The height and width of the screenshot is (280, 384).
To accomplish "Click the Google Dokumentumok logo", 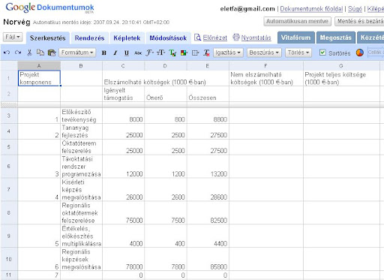I will (x=49, y=8).
